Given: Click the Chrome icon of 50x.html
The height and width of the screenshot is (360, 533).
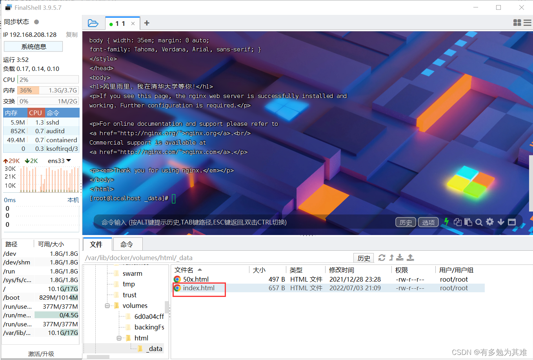Looking at the screenshot, I should [x=177, y=279].
